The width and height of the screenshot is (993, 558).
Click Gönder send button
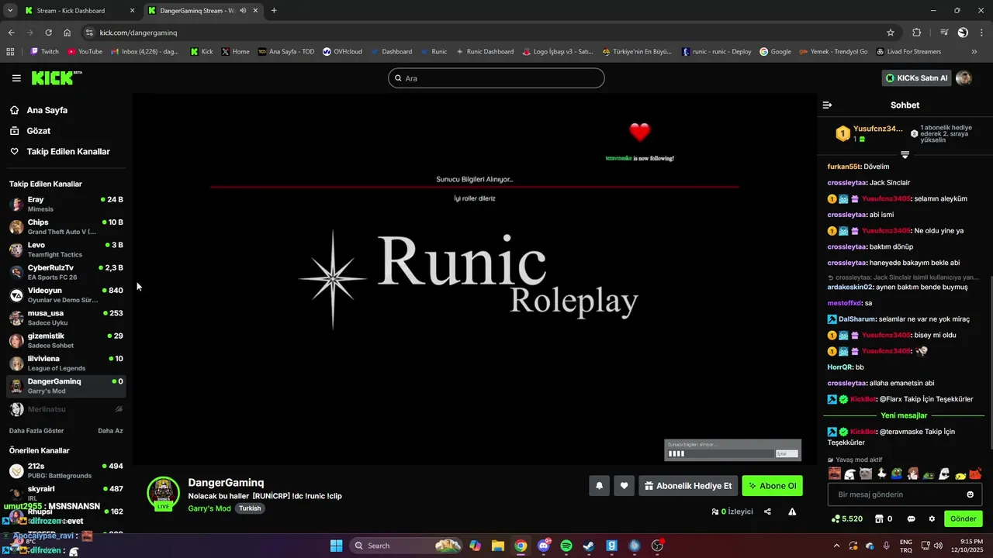963,519
